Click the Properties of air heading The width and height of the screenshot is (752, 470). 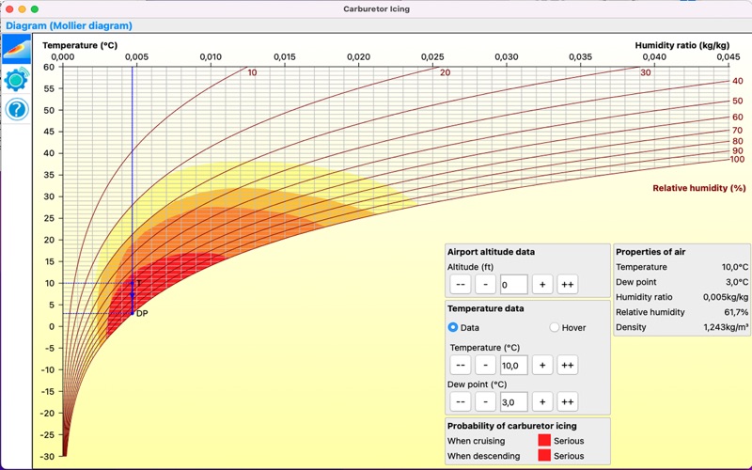coord(650,252)
